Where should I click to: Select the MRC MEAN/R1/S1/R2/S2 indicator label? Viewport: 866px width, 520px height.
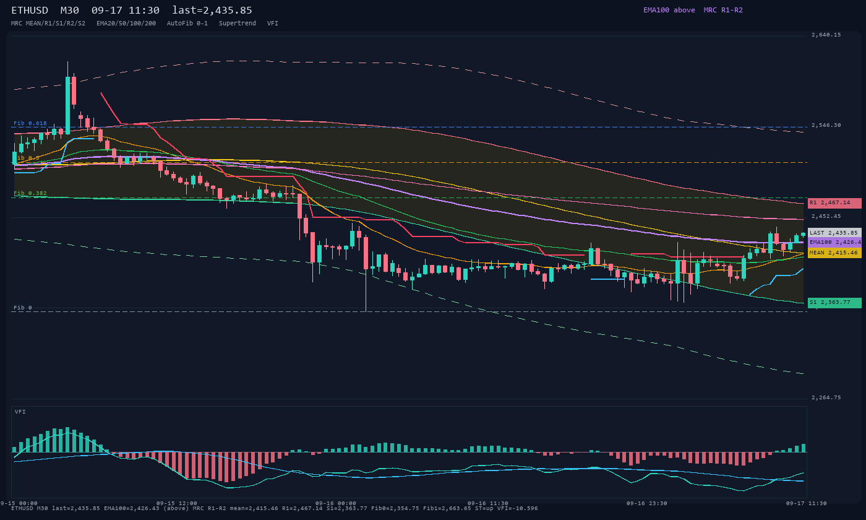click(x=48, y=24)
